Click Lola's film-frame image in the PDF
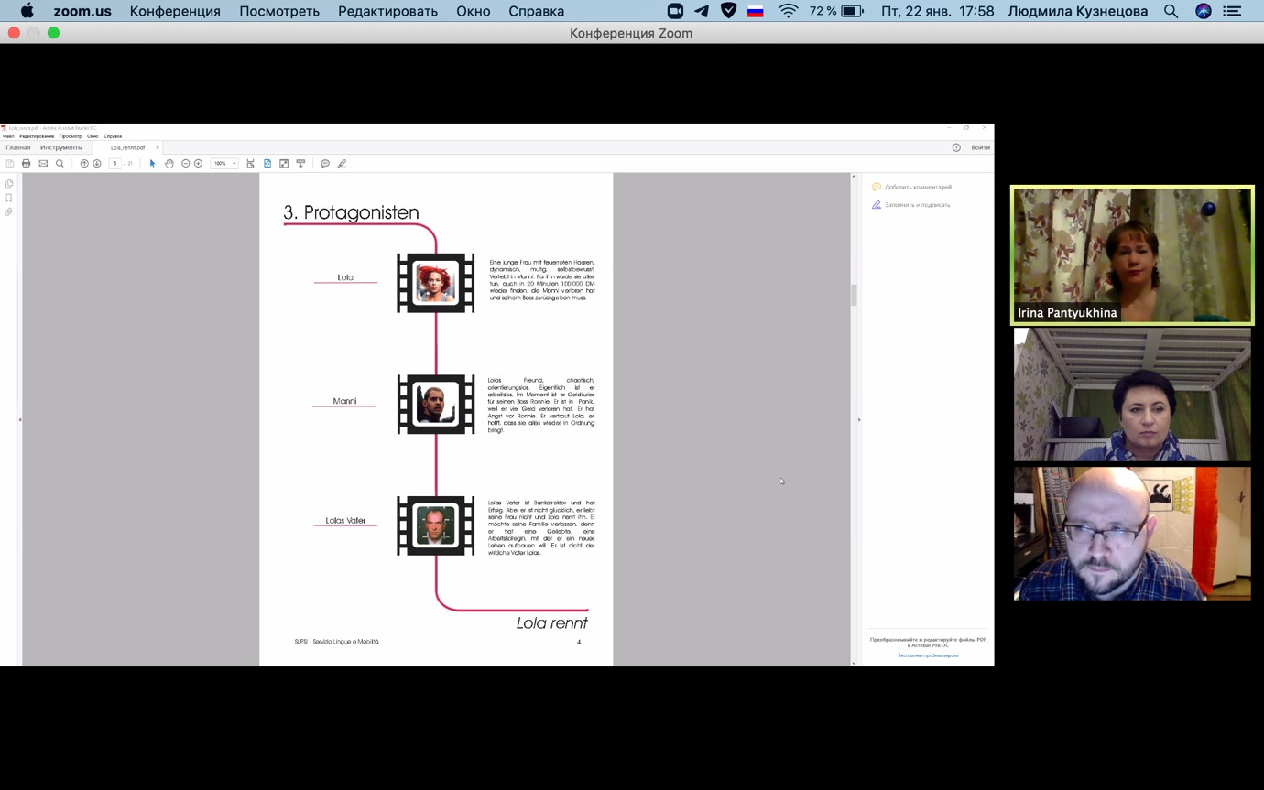1264x790 pixels. coord(436,283)
